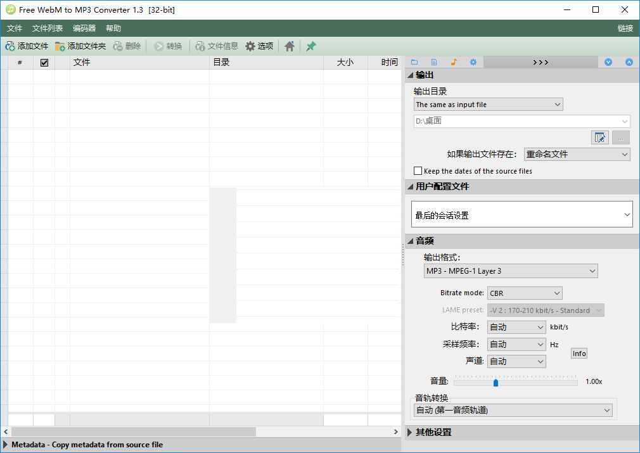This screenshot has width=640, height=453.
Task: Collapse the 音频 section
Action: [x=410, y=241]
